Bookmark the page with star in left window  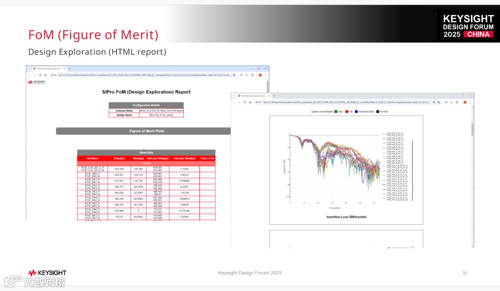pos(234,75)
